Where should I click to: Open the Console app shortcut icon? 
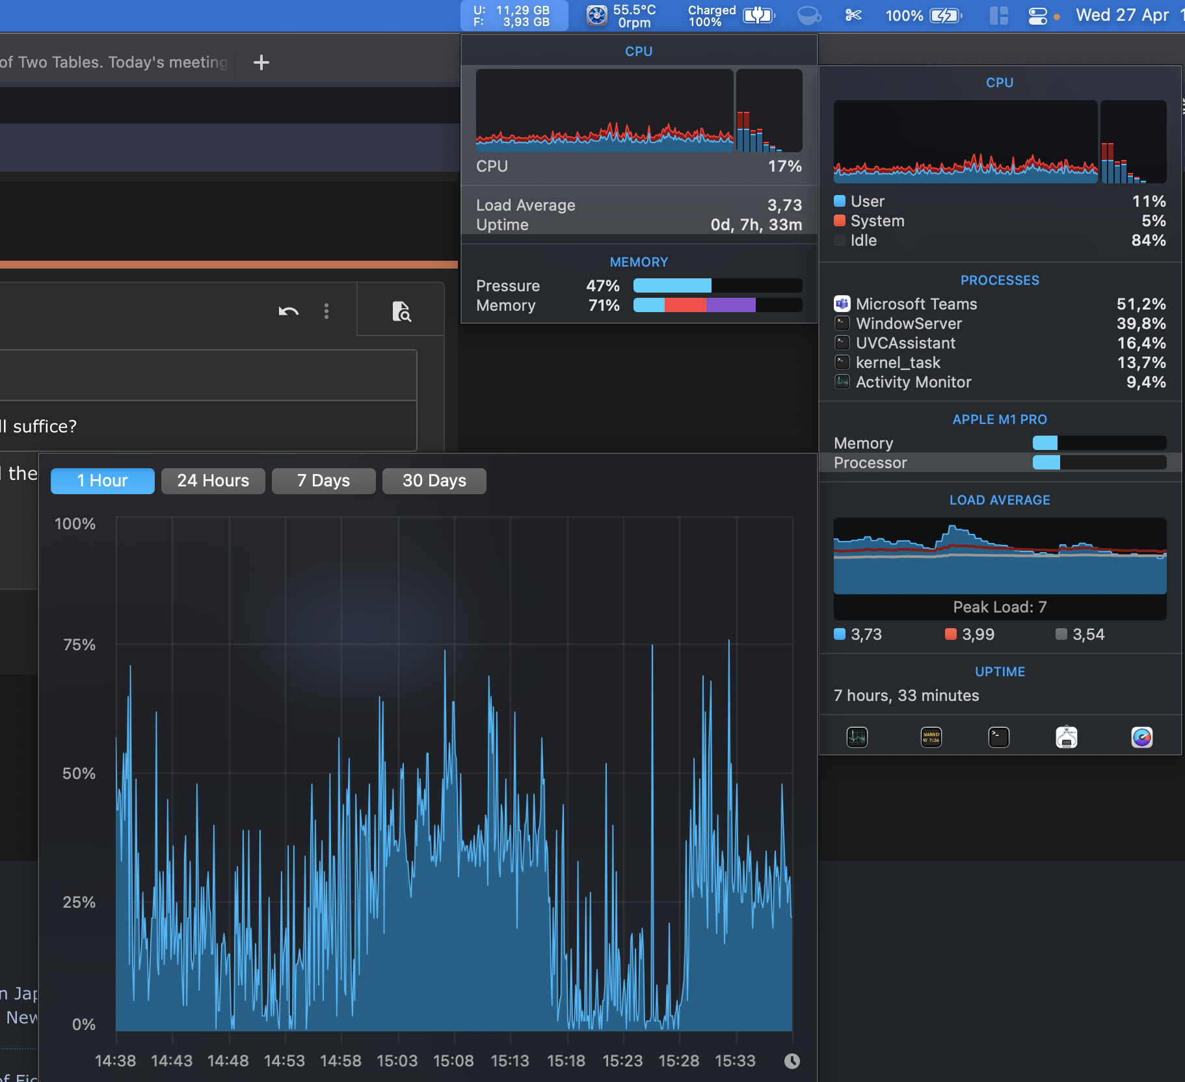(x=931, y=737)
